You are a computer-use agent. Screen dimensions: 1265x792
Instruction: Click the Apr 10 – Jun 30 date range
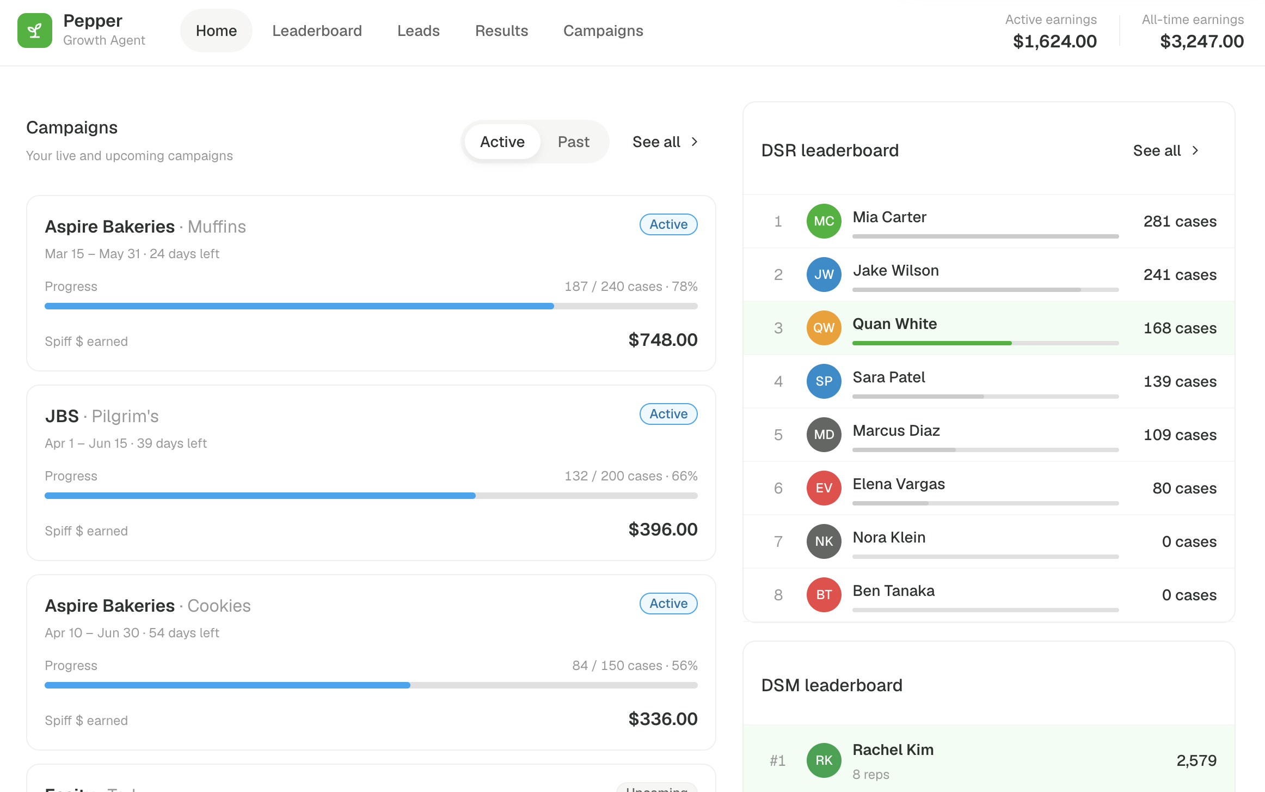click(92, 633)
